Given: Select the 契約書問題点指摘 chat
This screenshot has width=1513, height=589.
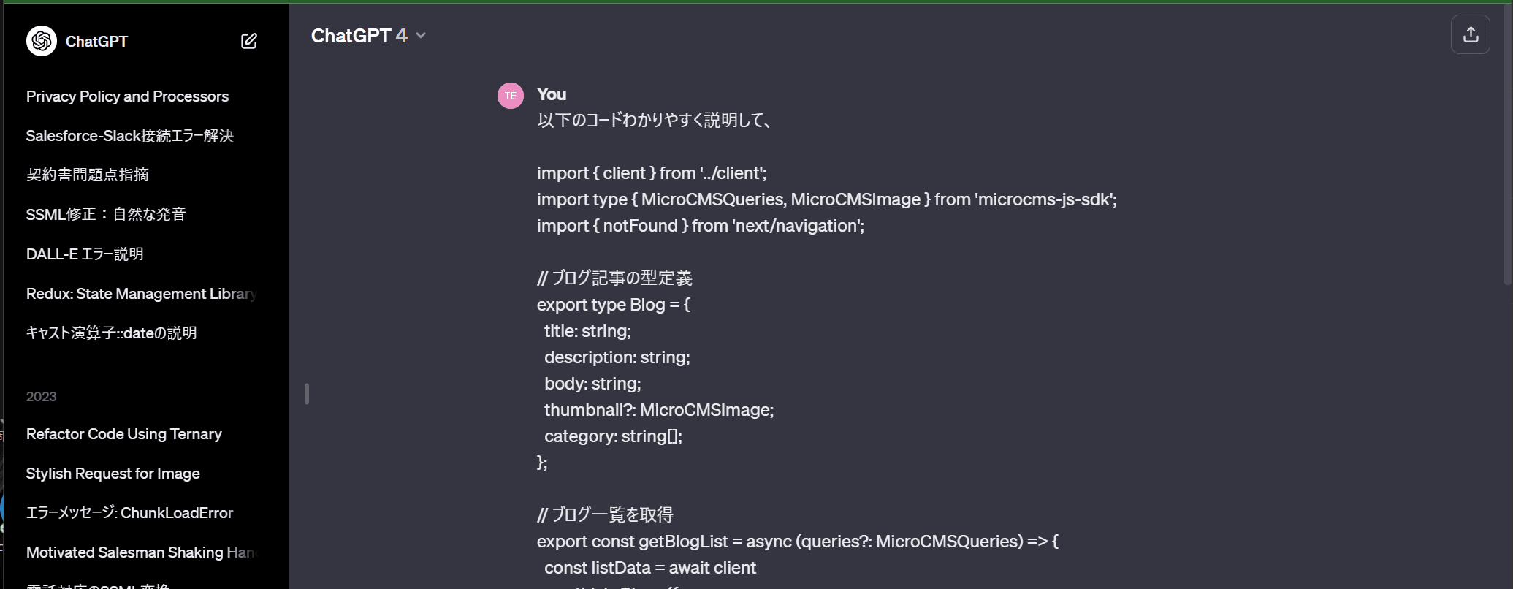Looking at the screenshot, I should click(x=88, y=175).
